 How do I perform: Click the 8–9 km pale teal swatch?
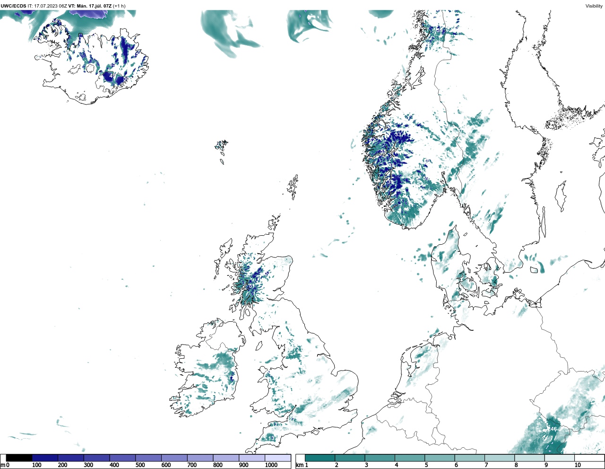coord(530,458)
